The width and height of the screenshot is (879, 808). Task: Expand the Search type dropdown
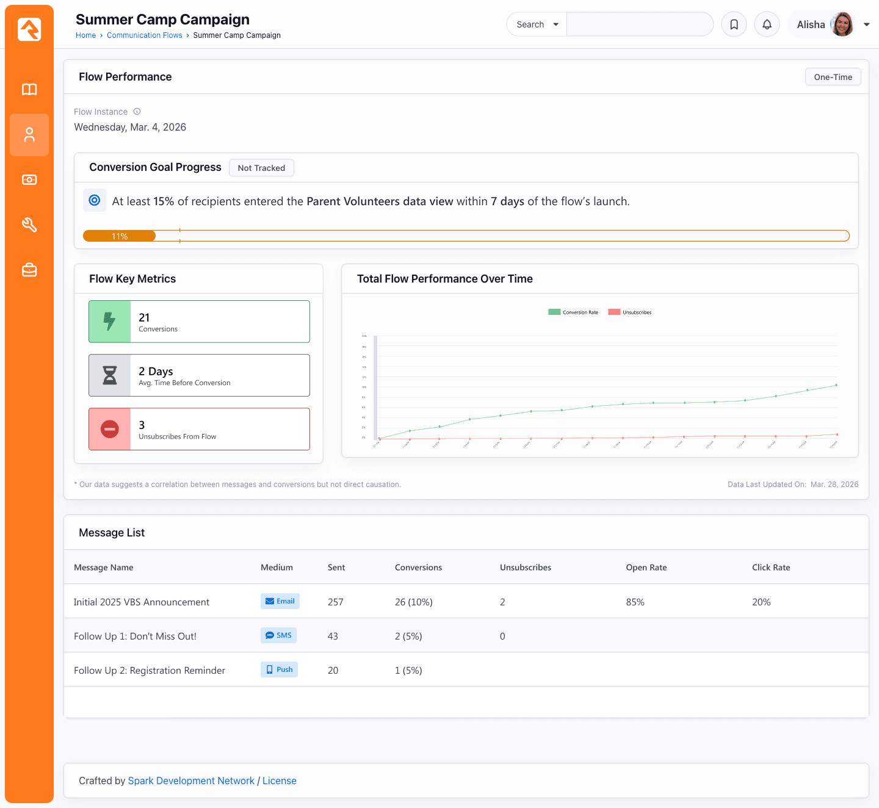537,24
